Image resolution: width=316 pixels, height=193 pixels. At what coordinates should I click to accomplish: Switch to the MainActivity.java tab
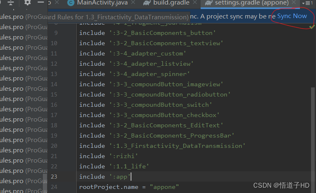tap(102, 3)
